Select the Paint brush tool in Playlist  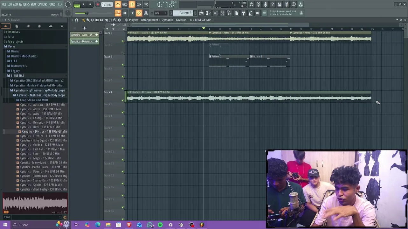(x=88, y=20)
